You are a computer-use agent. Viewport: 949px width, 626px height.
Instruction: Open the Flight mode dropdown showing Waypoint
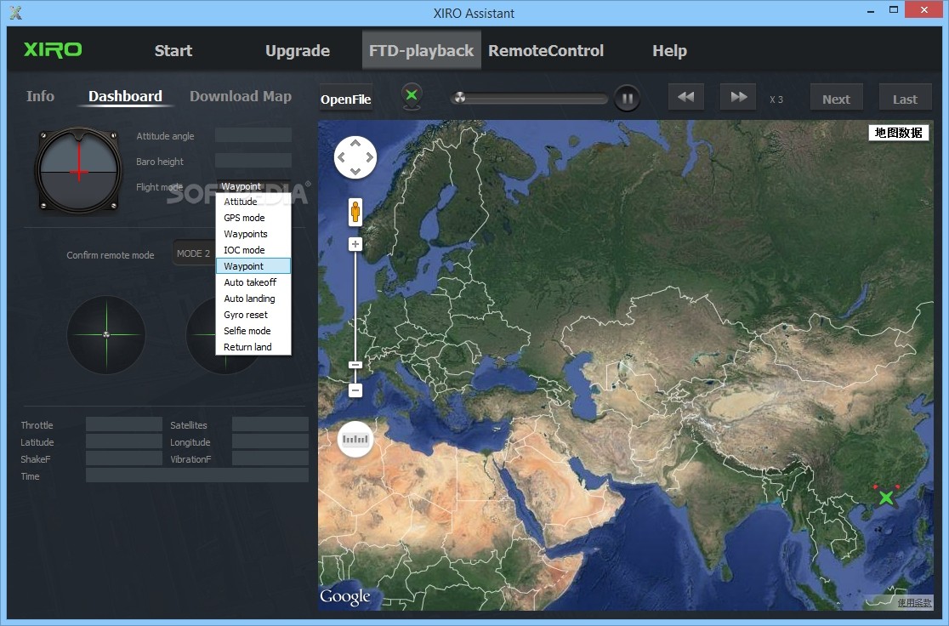(x=253, y=186)
